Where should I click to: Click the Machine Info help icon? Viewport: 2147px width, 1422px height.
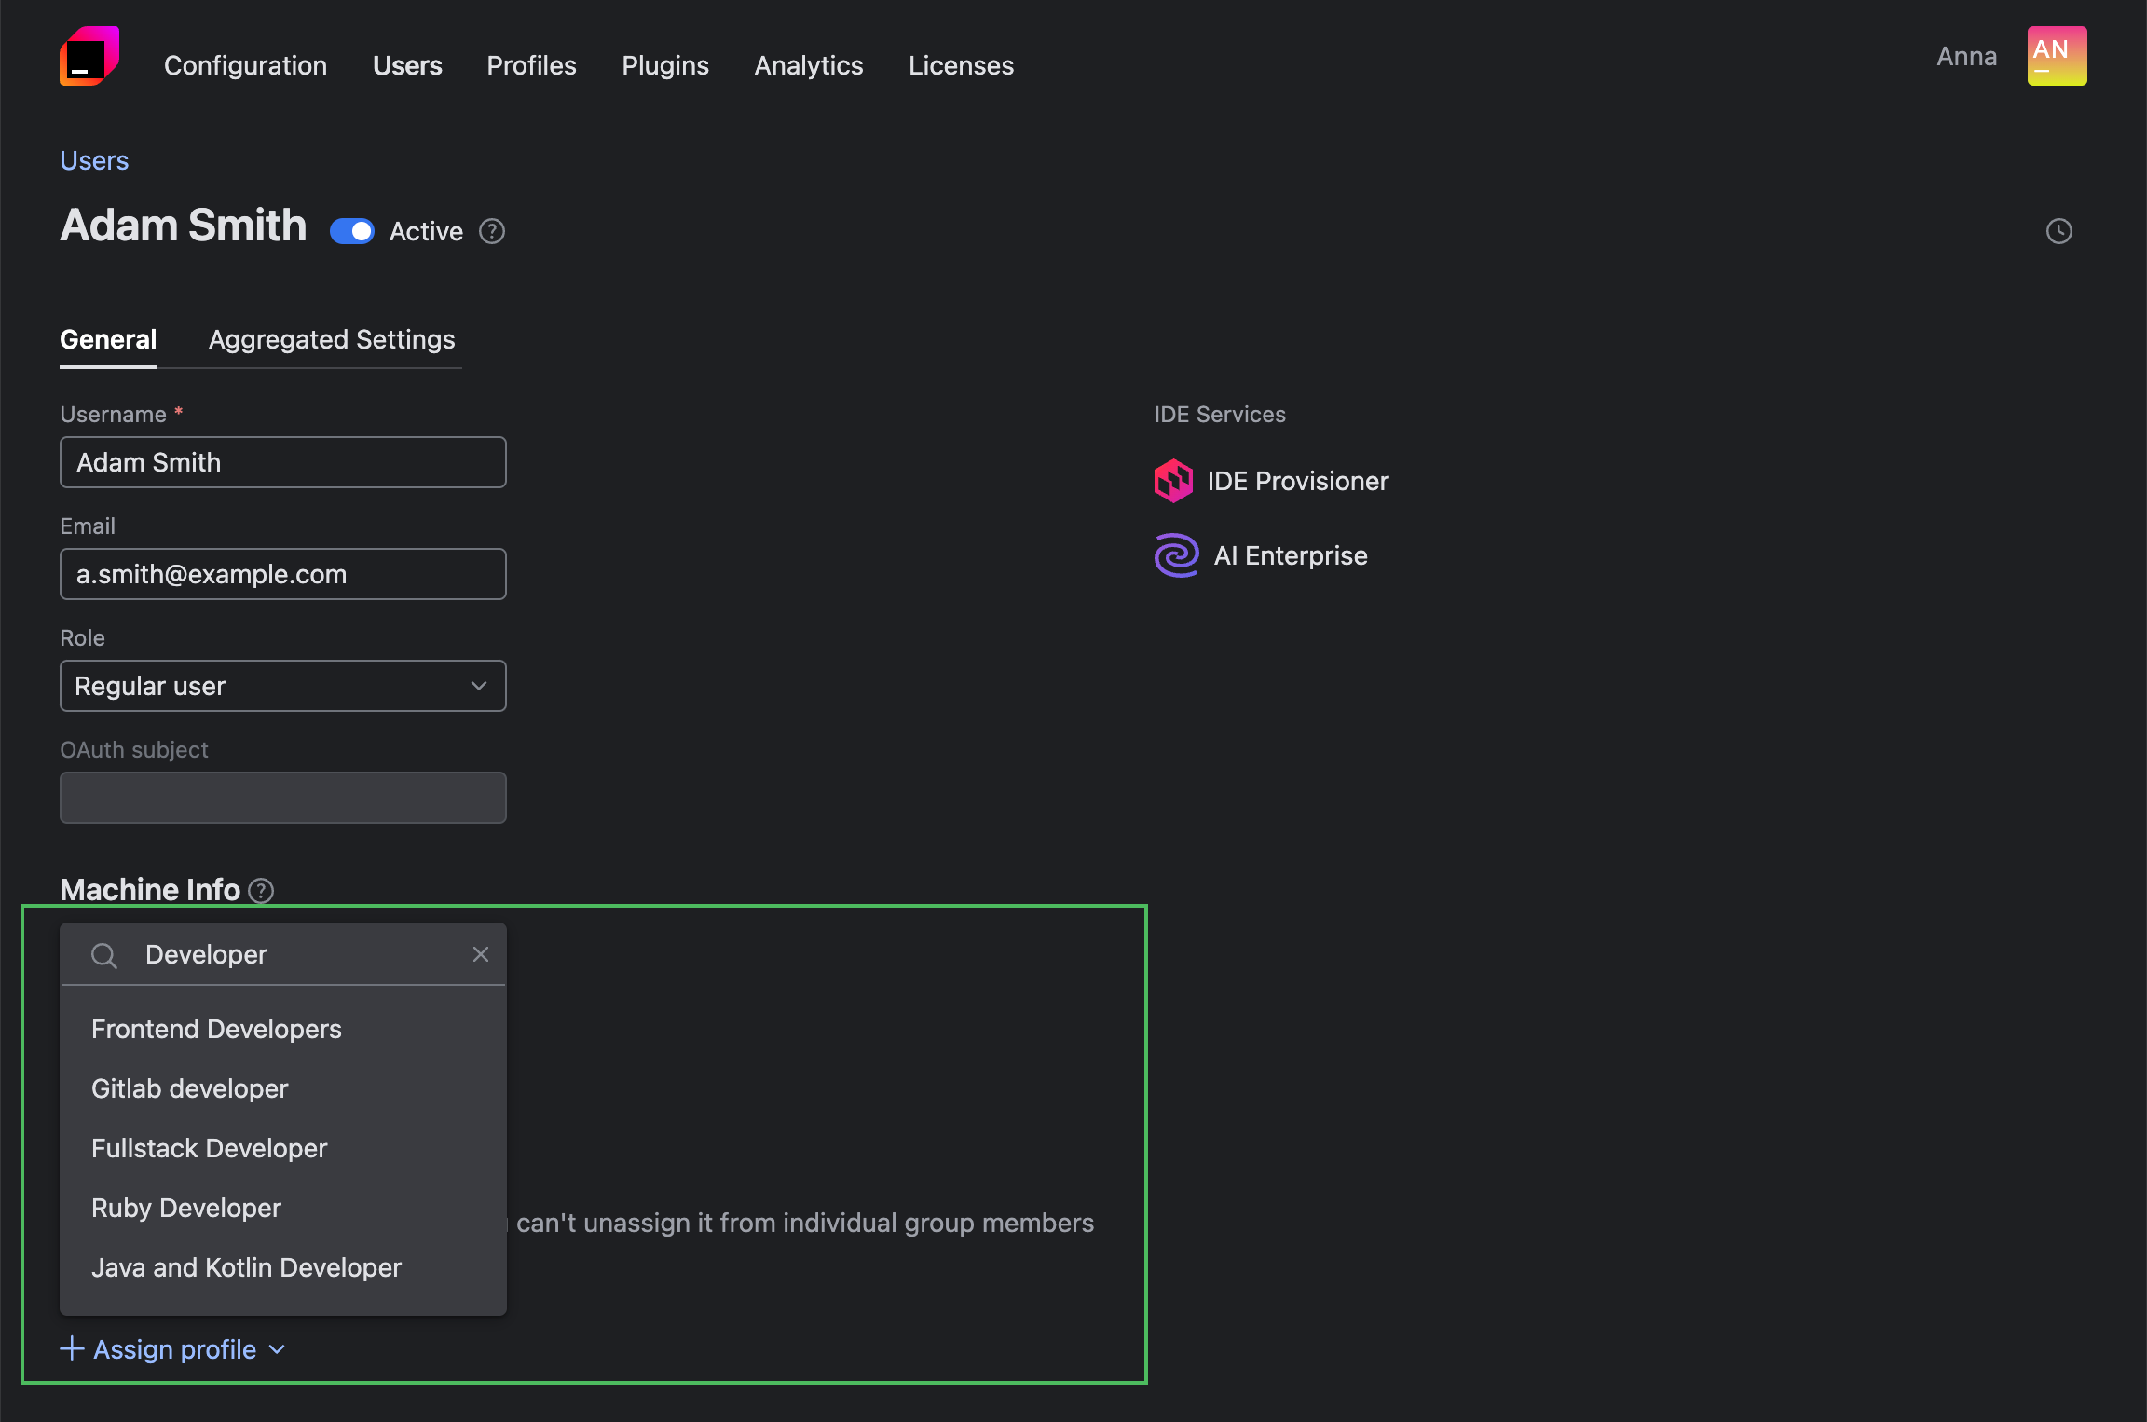click(x=262, y=891)
